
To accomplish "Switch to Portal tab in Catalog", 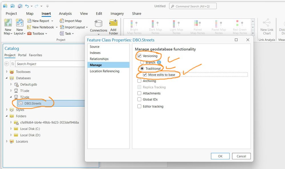I will point(22,55).
